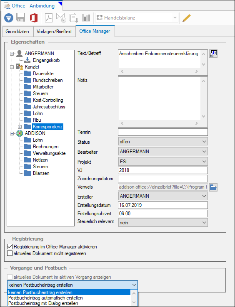Image resolution: width=235 pixels, height=307 pixels.
Task: Click the Erstellungsdatum field 16.07.2019
Action: pyautogui.click(x=163, y=205)
